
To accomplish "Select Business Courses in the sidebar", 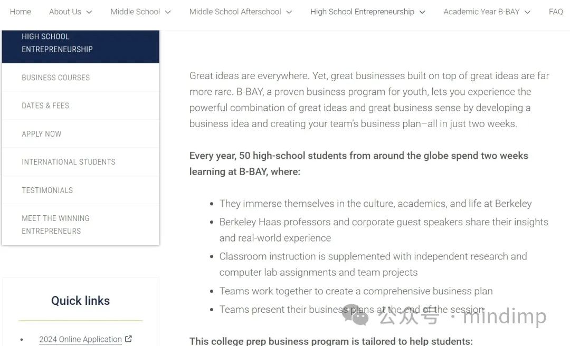I will 81,78.
